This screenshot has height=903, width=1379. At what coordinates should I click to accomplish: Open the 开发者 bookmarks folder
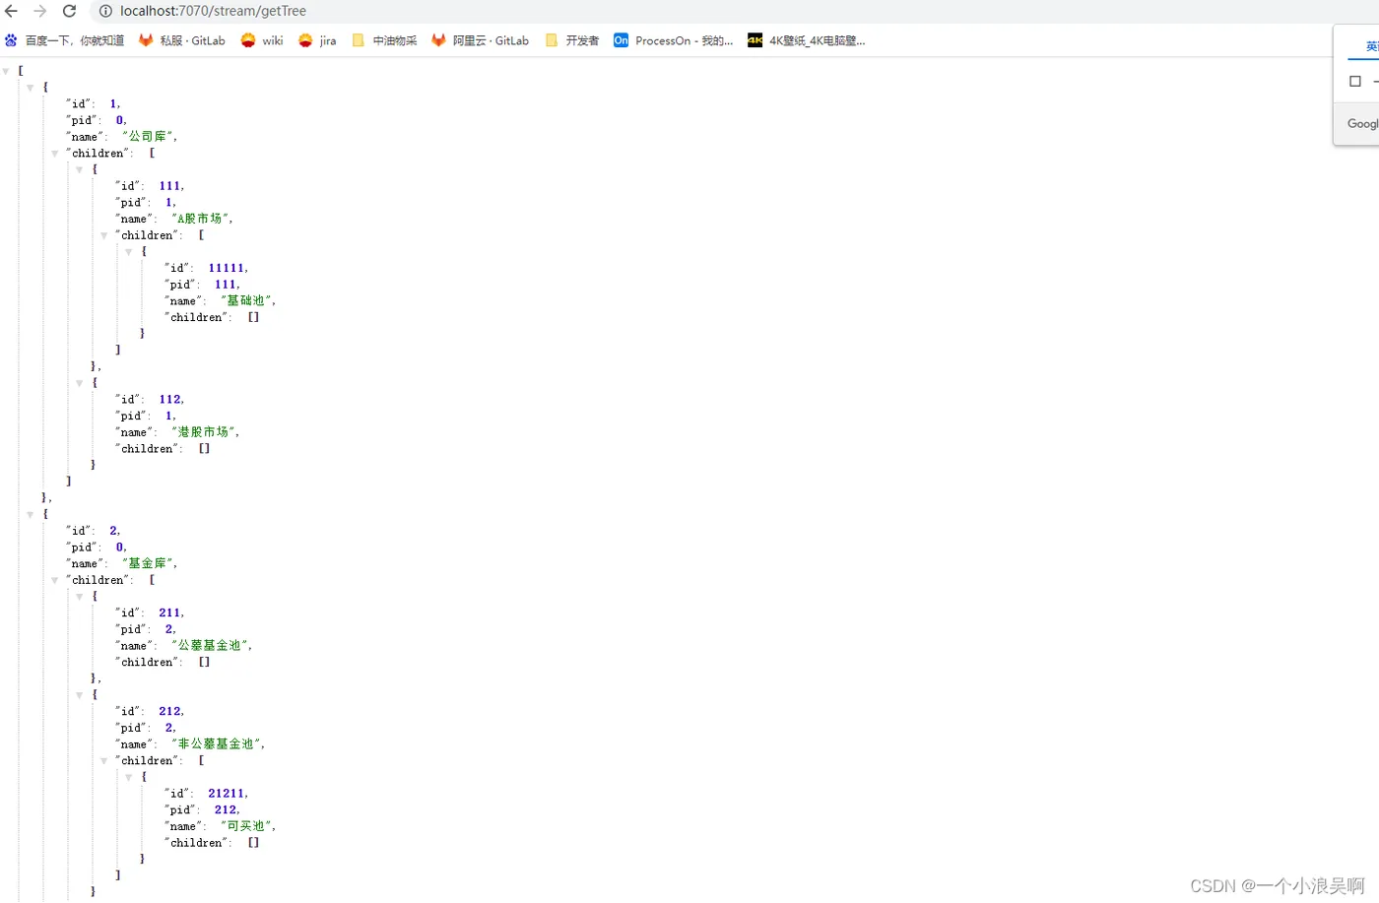(571, 40)
